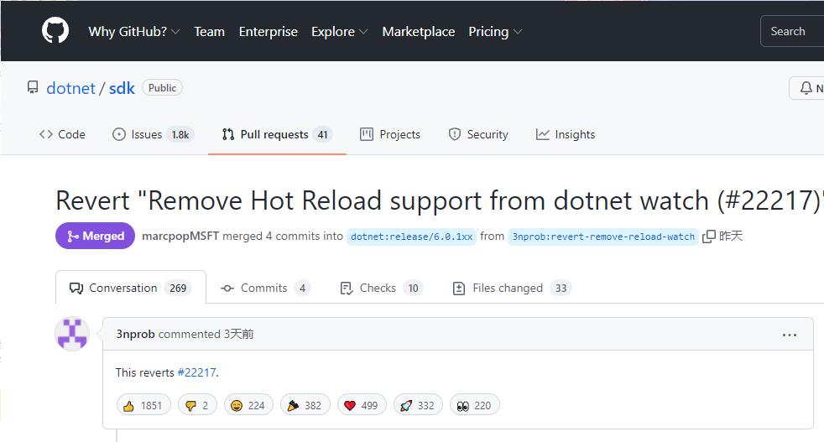Toggle heart reaction 499
Viewport: 824px width, 442px height.
click(x=362, y=405)
